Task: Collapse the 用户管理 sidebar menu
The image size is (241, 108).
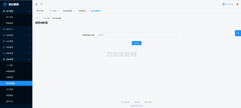Action: [x=16, y=11]
